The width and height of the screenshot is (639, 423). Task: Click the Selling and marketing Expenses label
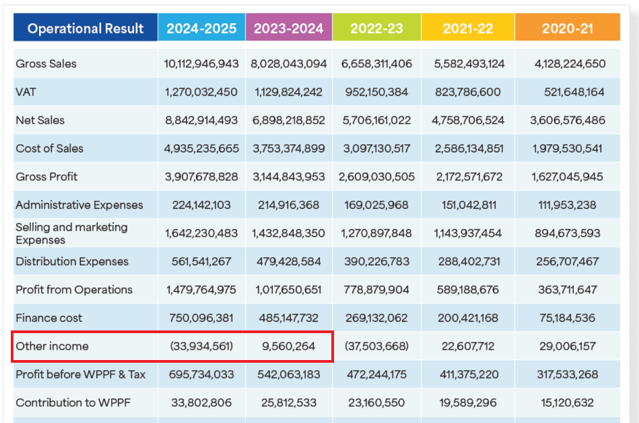pyautogui.click(x=72, y=234)
